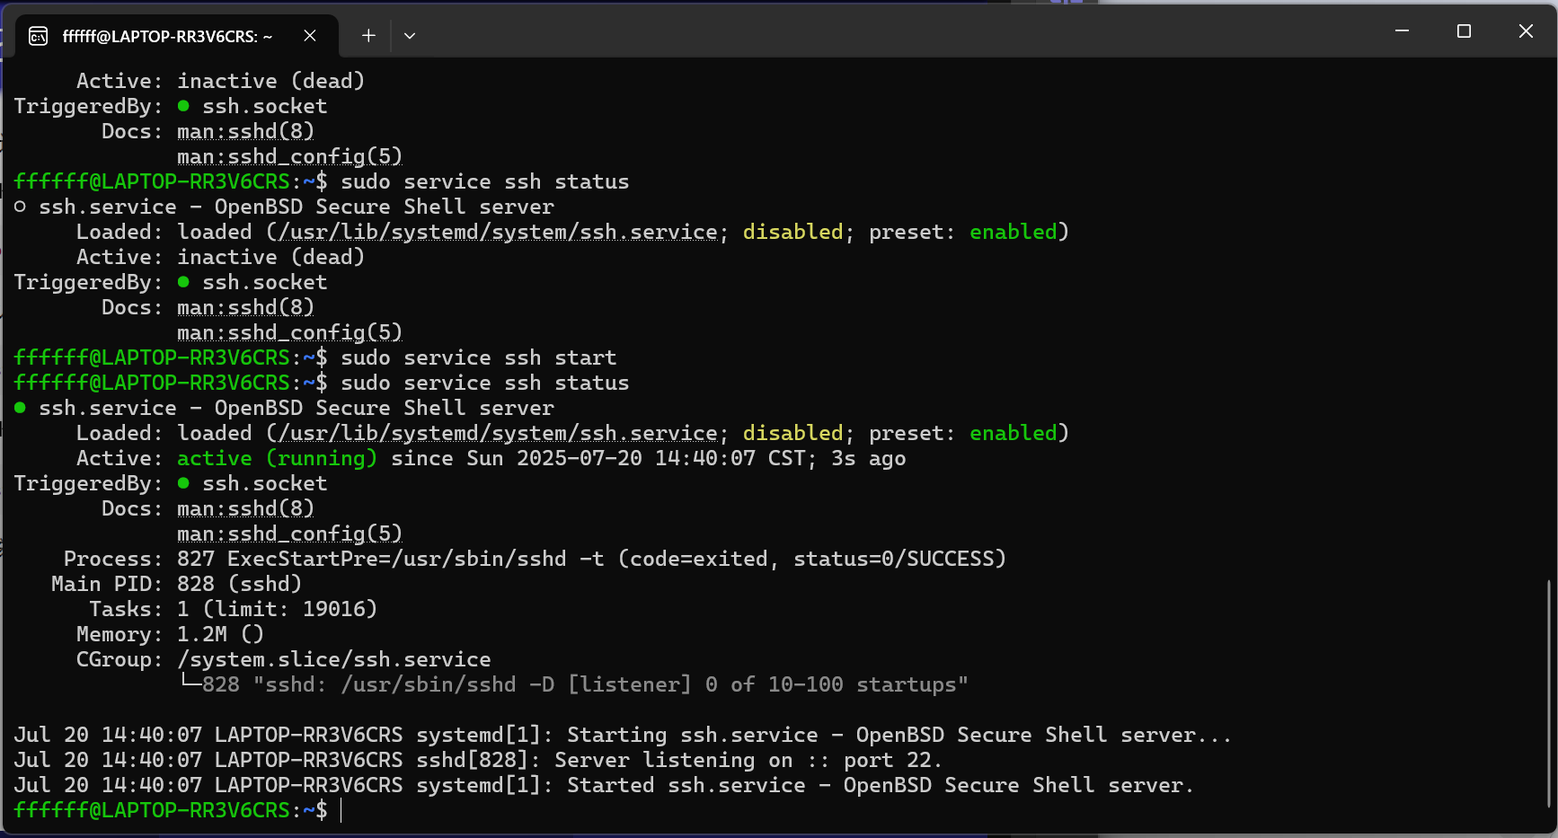Click green dot before running ssh.service header
The height and width of the screenshot is (838, 1558).
click(x=20, y=408)
